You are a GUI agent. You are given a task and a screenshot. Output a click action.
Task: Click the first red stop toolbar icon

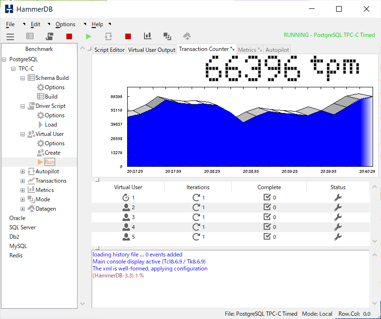pyautogui.click(x=69, y=36)
